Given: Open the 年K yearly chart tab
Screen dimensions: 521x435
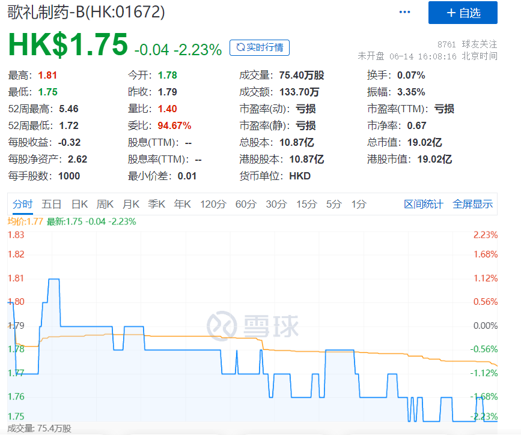Looking at the screenshot, I should (182, 204).
